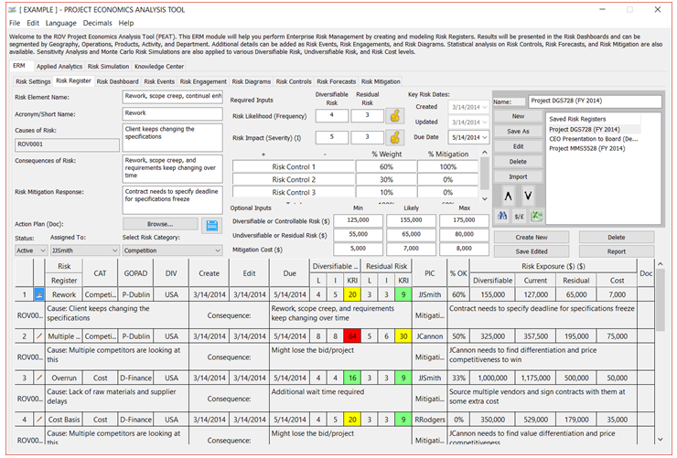Click the Acronym/Short Name field

173,114
